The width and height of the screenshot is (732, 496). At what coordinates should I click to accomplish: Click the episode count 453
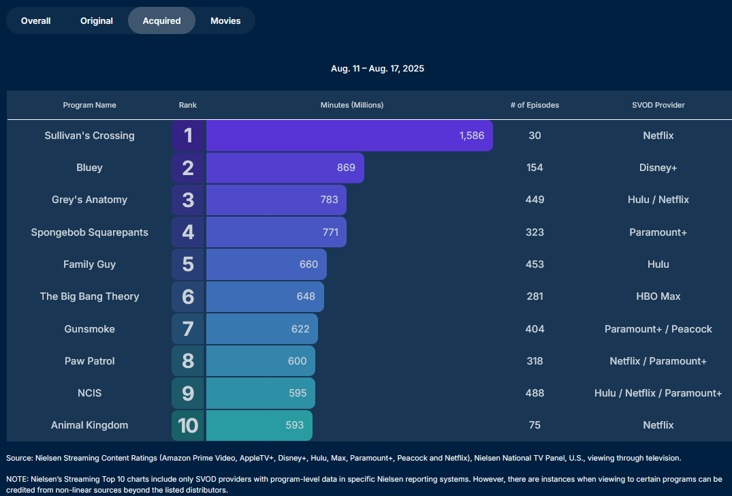535,264
